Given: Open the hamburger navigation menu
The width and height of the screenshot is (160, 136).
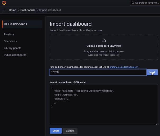Looking at the screenshot, I should tap(4, 10).
